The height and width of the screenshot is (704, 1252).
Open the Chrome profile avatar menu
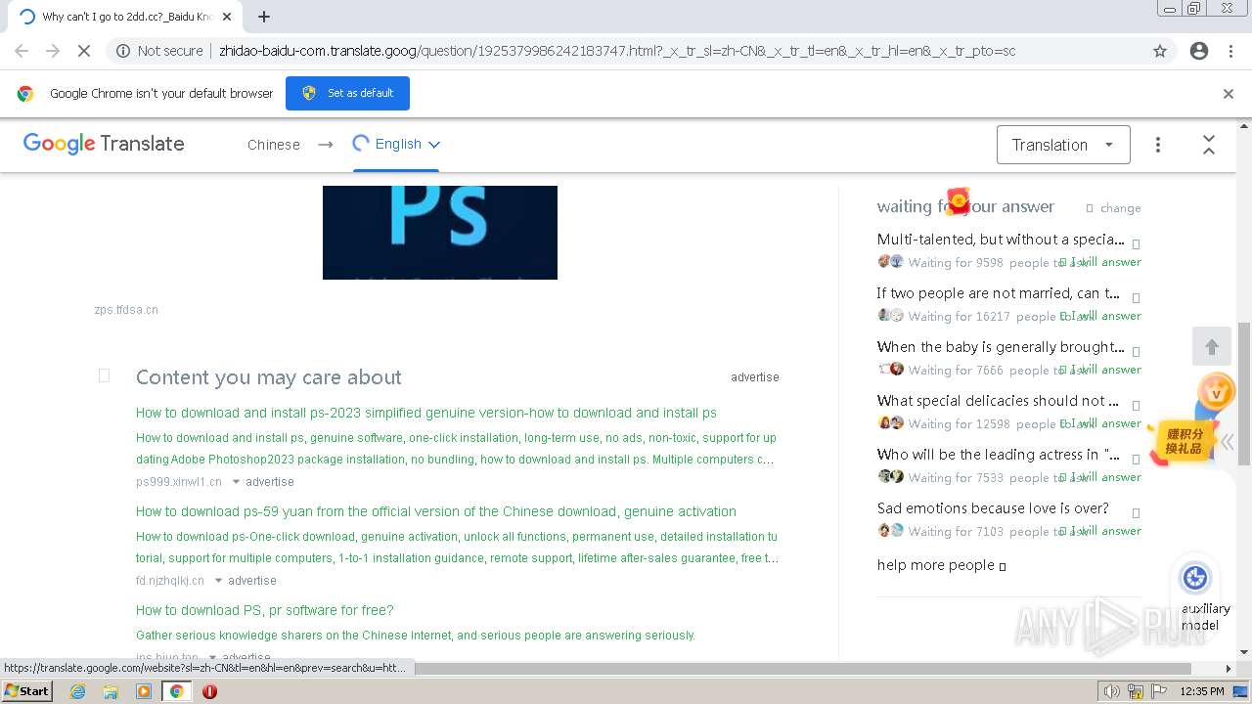pyautogui.click(x=1199, y=51)
